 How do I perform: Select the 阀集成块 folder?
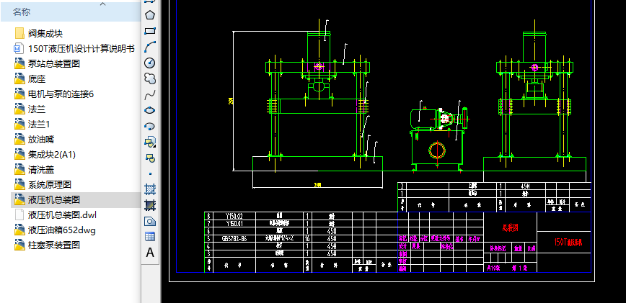pos(38,33)
